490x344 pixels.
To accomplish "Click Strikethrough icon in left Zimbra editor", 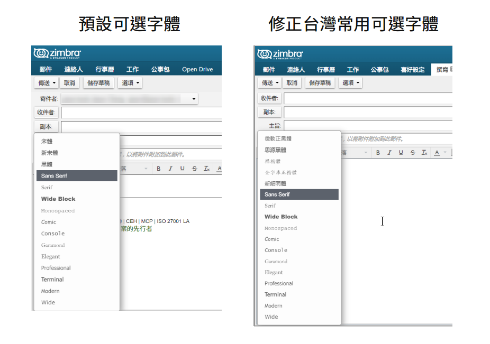I will (x=194, y=169).
